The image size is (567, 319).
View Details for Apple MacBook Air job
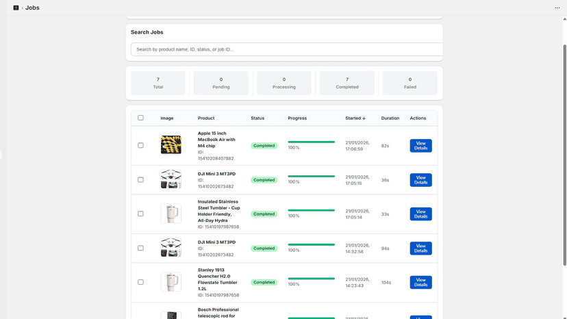click(421, 146)
